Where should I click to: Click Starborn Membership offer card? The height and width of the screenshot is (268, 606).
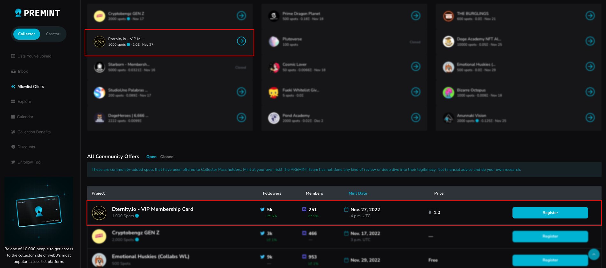(x=170, y=67)
